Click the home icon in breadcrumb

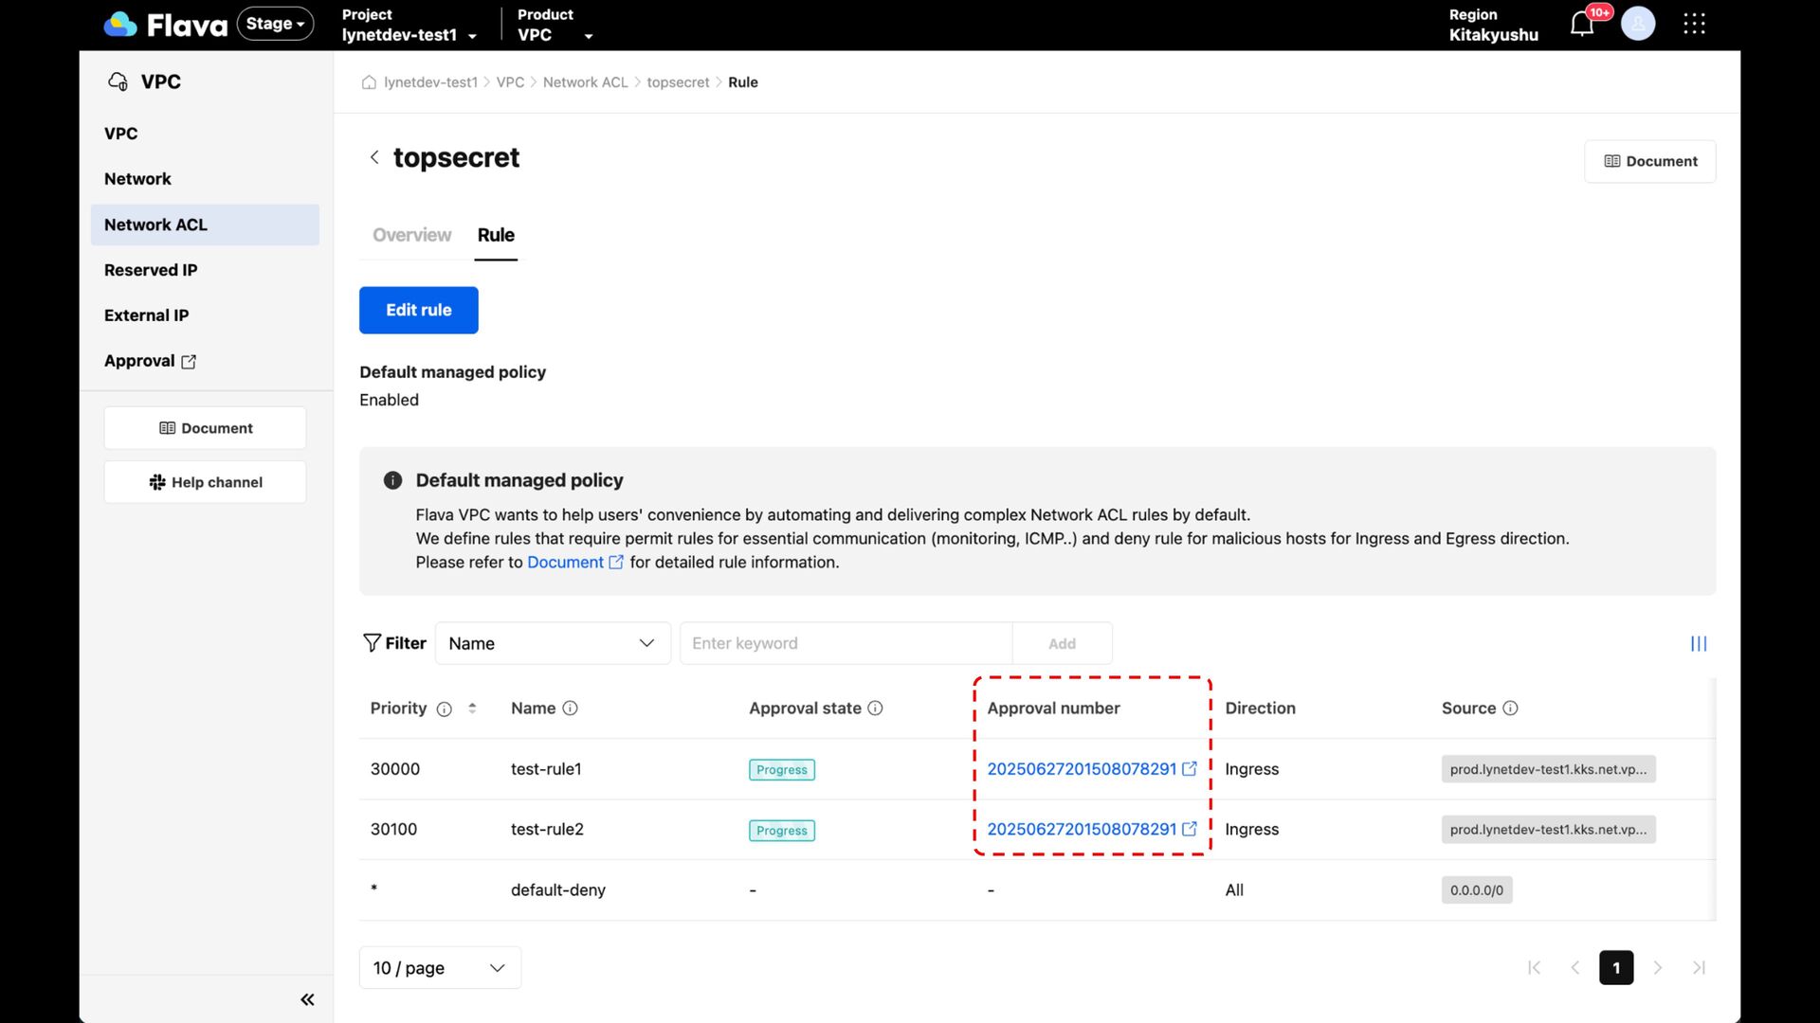point(369,82)
